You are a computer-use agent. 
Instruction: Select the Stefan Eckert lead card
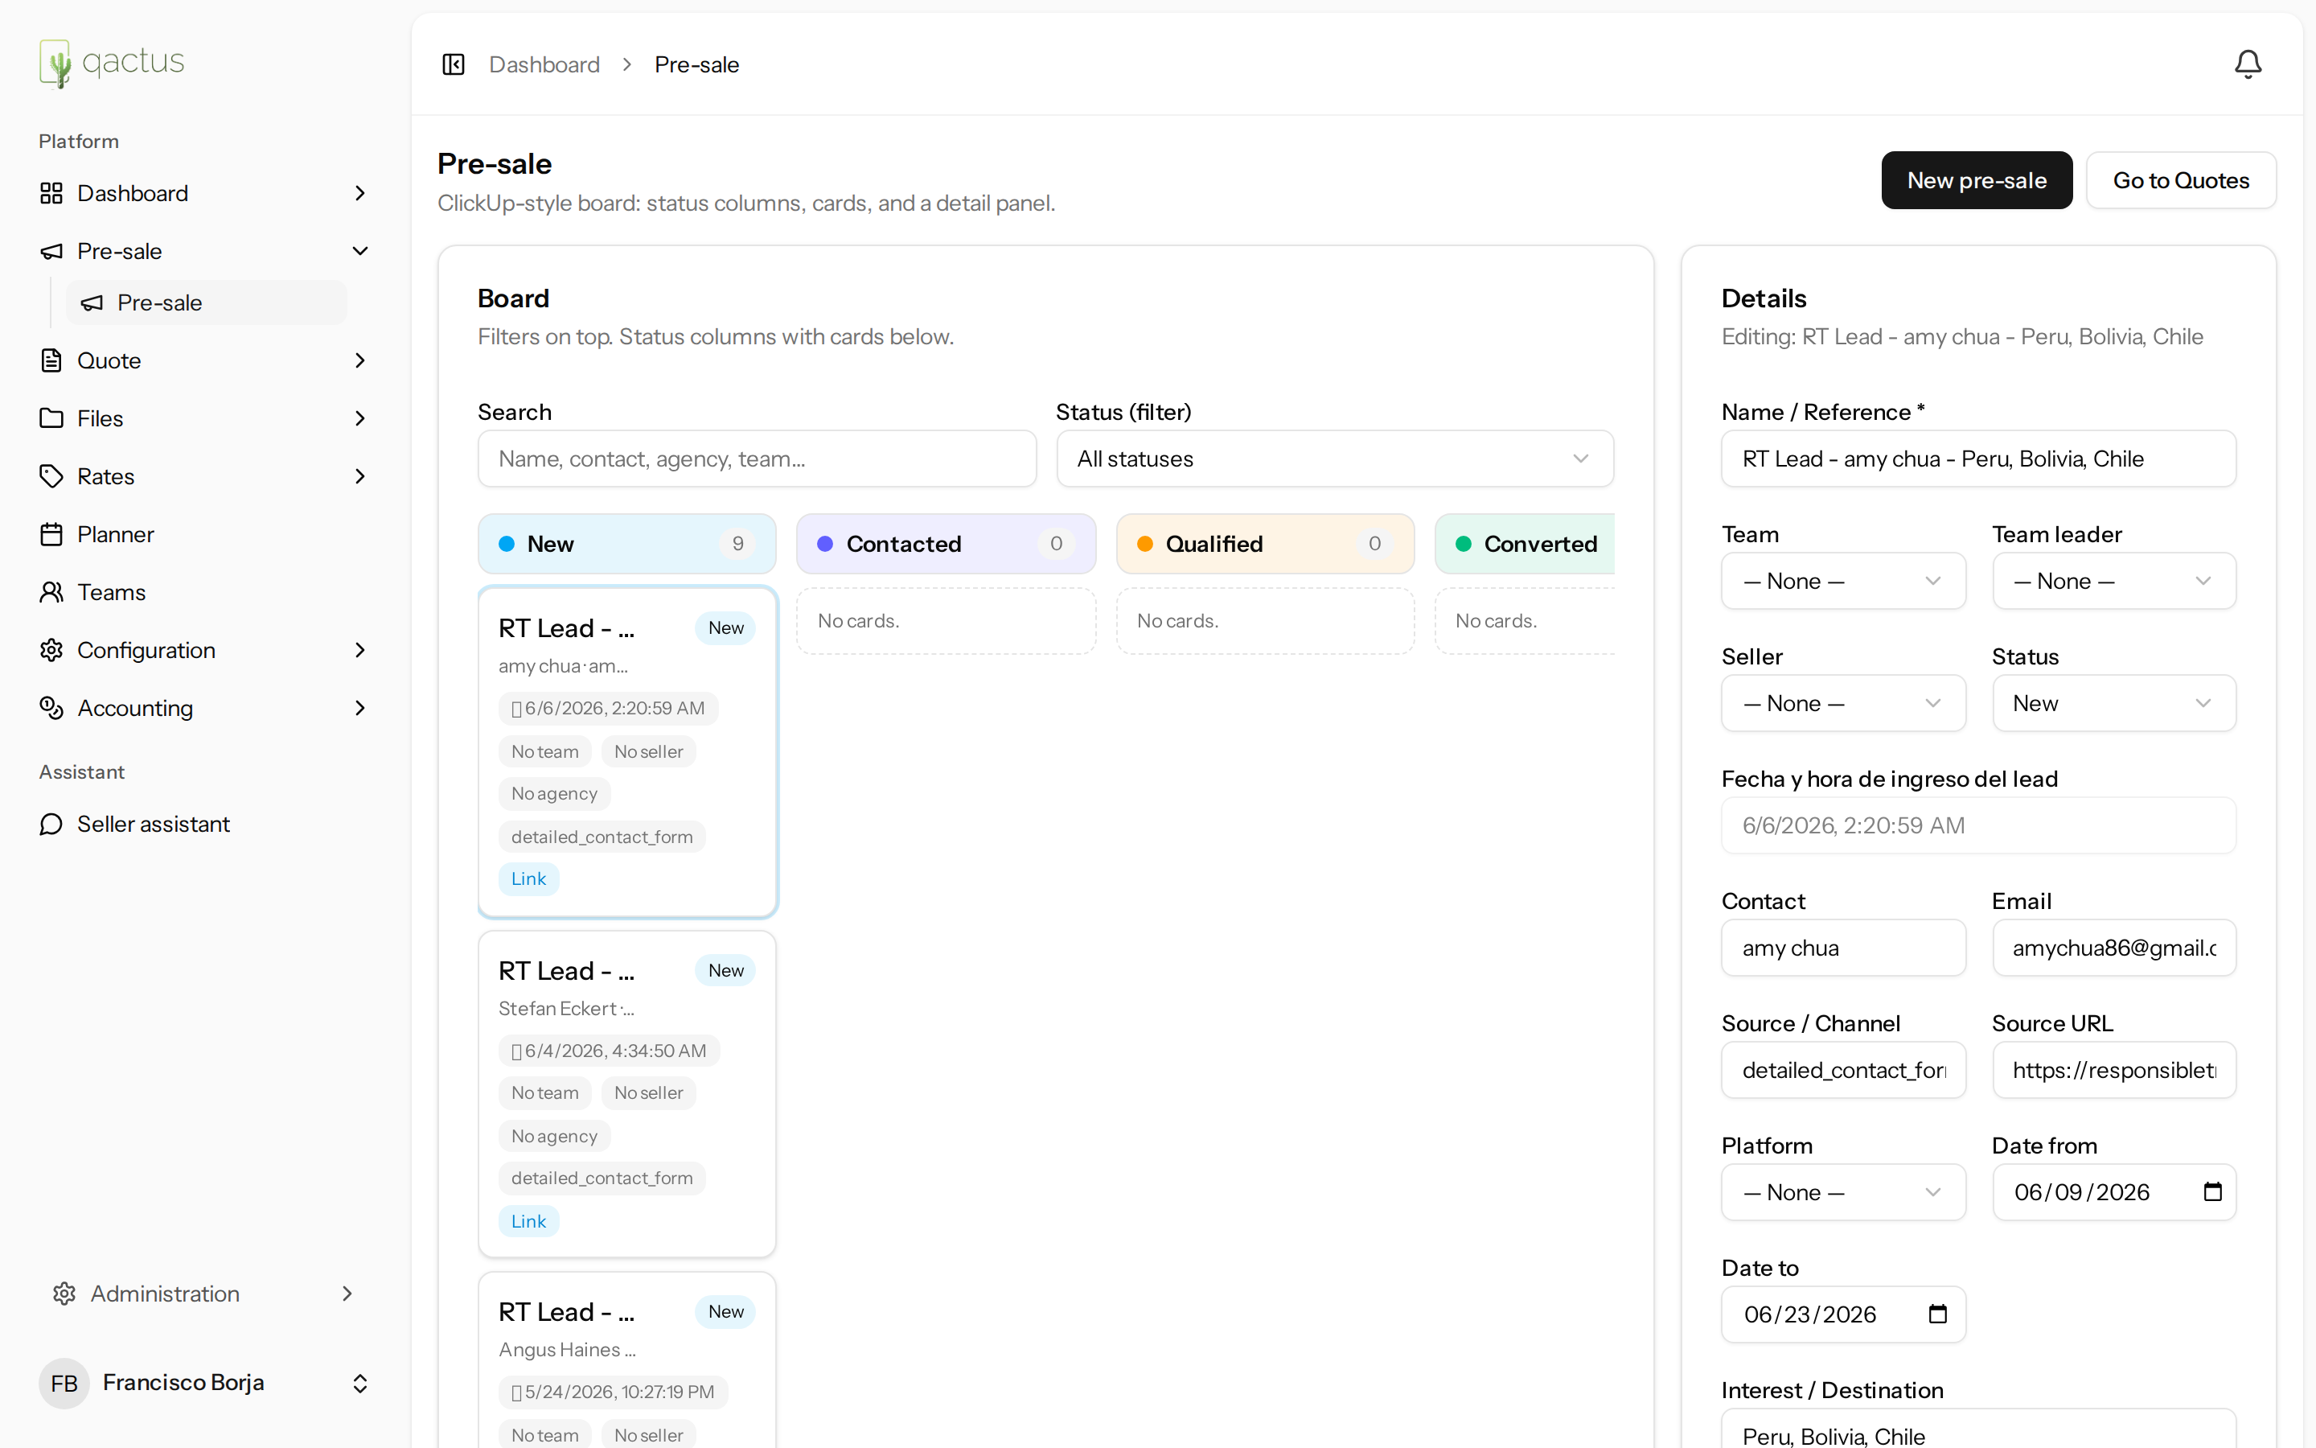pos(627,1094)
